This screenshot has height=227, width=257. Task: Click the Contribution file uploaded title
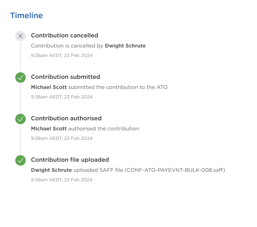[x=70, y=160]
